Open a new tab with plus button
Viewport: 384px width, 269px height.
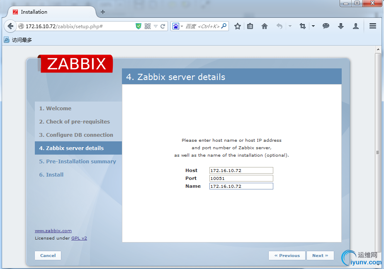coord(103,12)
